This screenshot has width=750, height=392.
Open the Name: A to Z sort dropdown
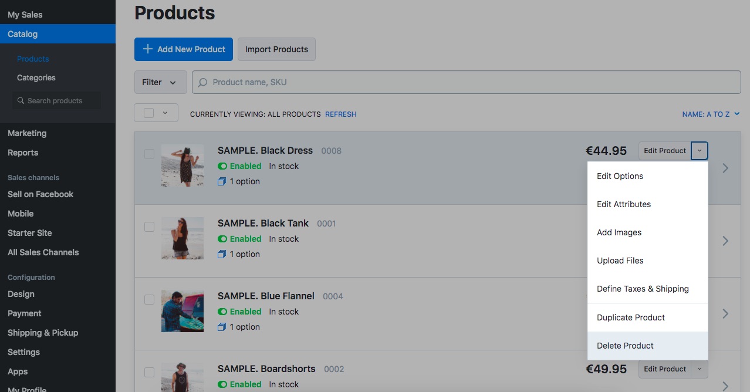(711, 114)
